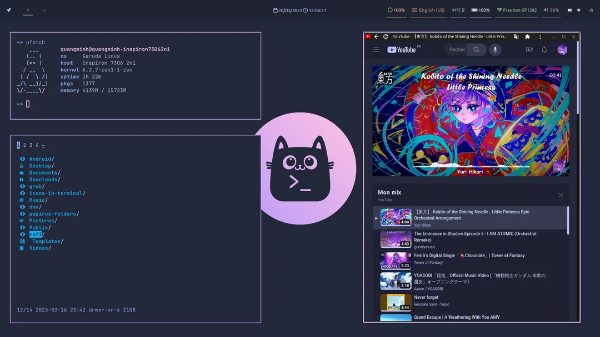This screenshot has width=600, height=337.
Task: Translate the page using the translate icon
Action: click(x=516, y=37)
